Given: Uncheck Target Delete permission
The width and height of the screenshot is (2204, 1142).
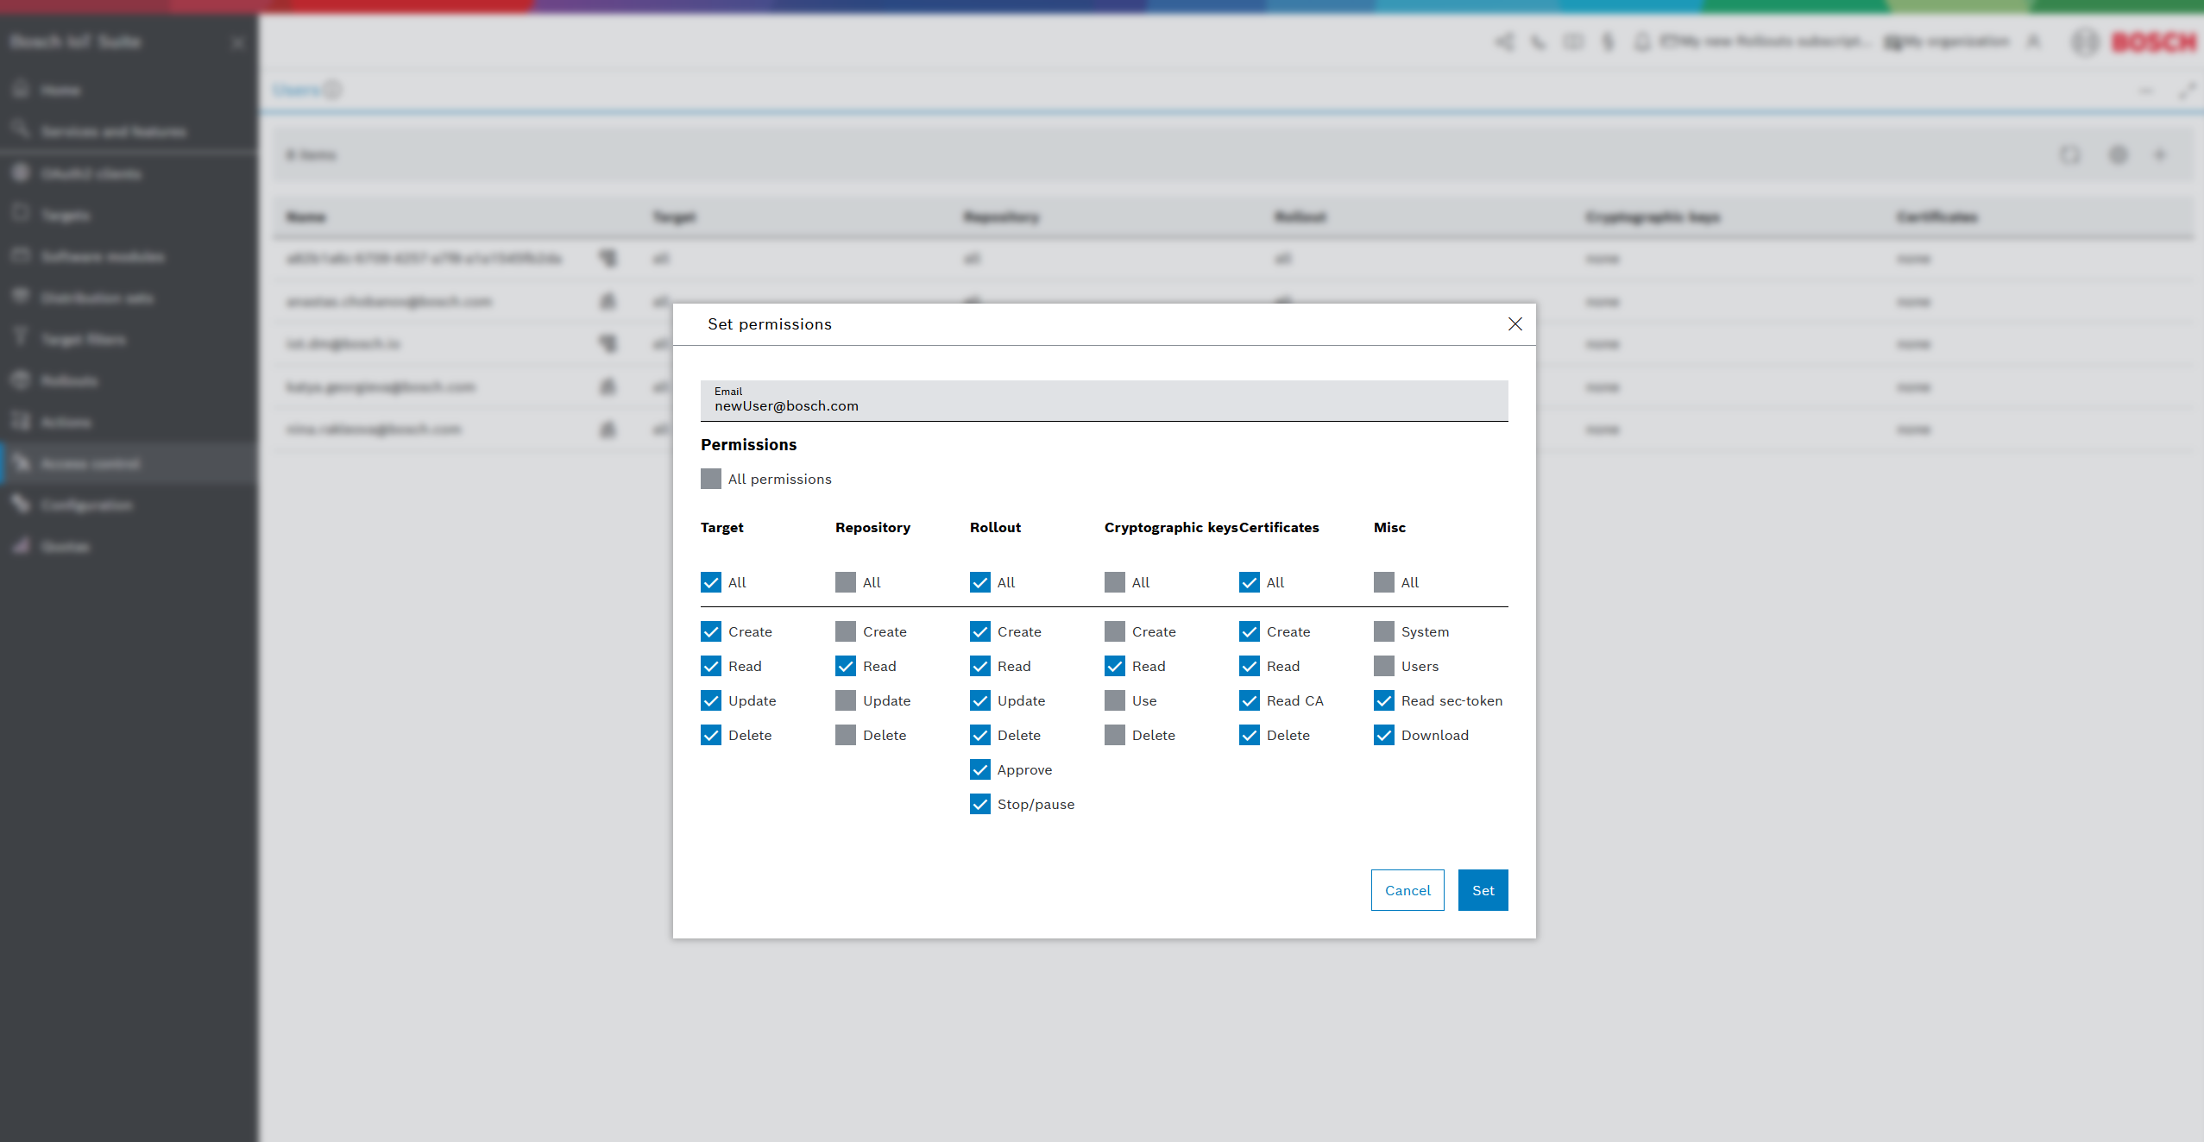Looking at the screenshot, I should (711, 735).
